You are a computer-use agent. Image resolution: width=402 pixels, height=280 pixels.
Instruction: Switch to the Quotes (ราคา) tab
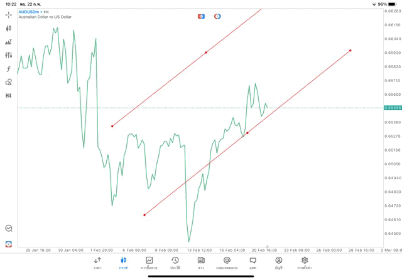[x=97, y=263]
